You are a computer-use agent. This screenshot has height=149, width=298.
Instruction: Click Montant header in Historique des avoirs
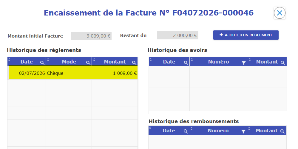tap(267, 62)
